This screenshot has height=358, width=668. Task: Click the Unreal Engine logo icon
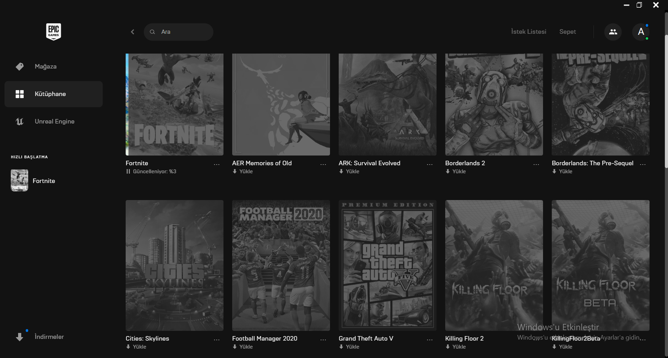pos(20,121)
